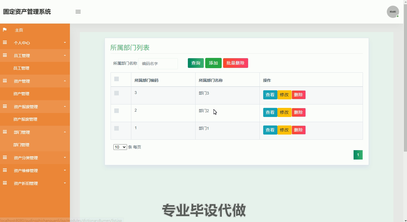Click 修改 for row 部门2
The width and height of the screenshot is (407, 222).
coord(285,112)
